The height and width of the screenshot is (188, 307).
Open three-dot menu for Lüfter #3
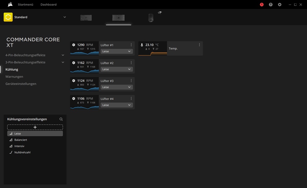(131, 81)
